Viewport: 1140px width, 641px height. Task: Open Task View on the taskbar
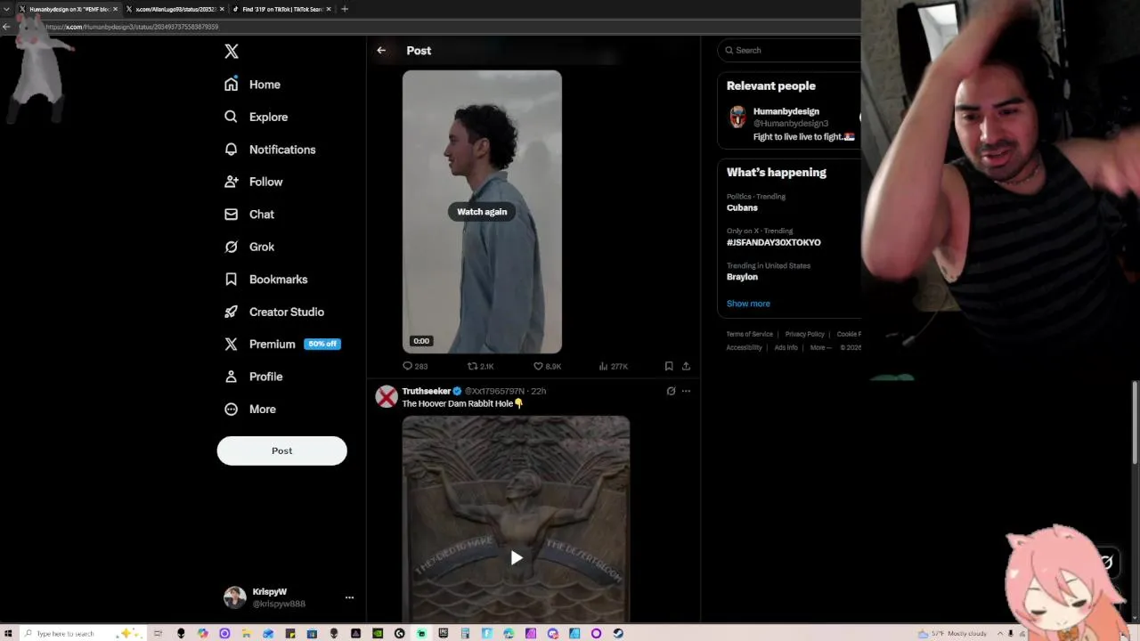(158, 634)
